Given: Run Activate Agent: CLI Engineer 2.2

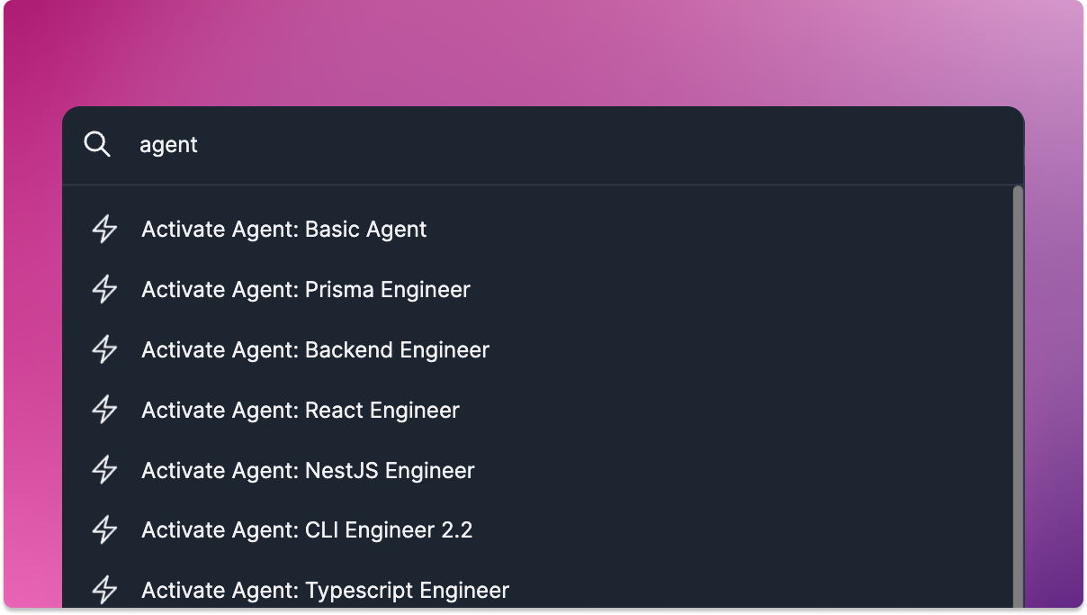Looking at the screenshot, I should pyautogui.click(x=537, y=529).
